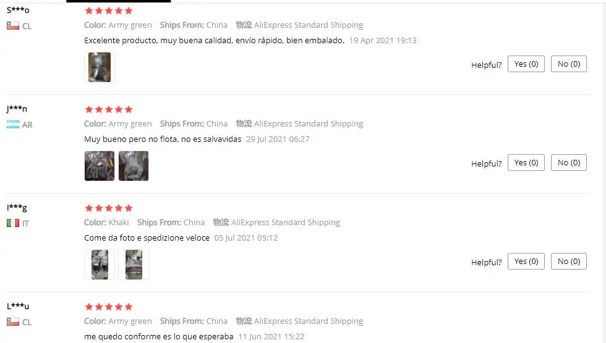Click Argentina flag icon beside J***n
The height and width of the screenshot is (343, 606).
pos(13,125)
